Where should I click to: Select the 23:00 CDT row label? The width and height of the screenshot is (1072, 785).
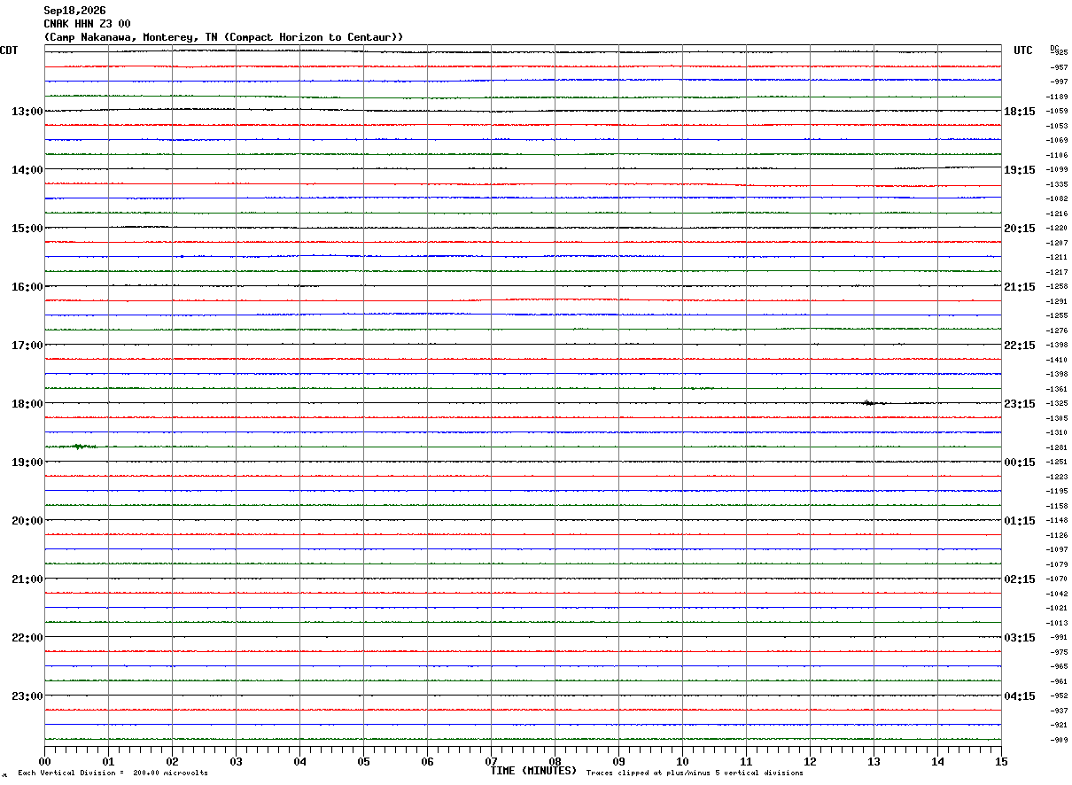27,696
